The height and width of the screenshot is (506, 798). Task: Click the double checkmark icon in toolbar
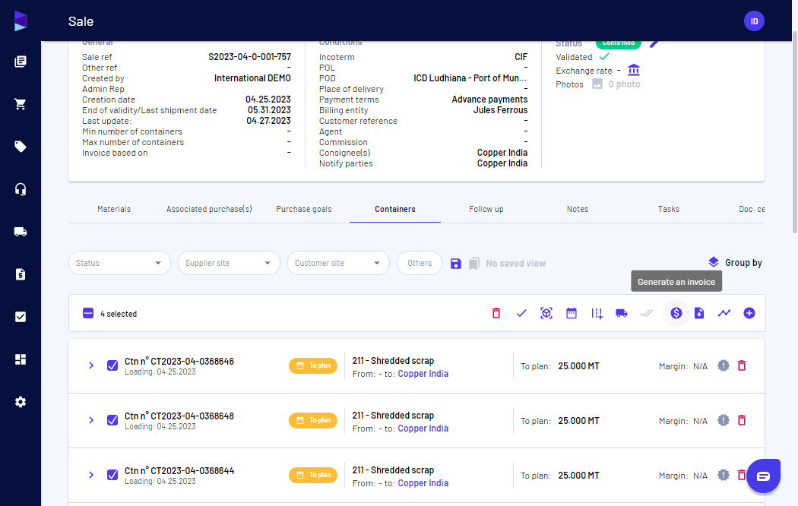[x=646, y=313]
